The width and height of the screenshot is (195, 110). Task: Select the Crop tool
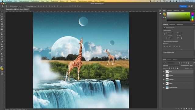[2, 22]
